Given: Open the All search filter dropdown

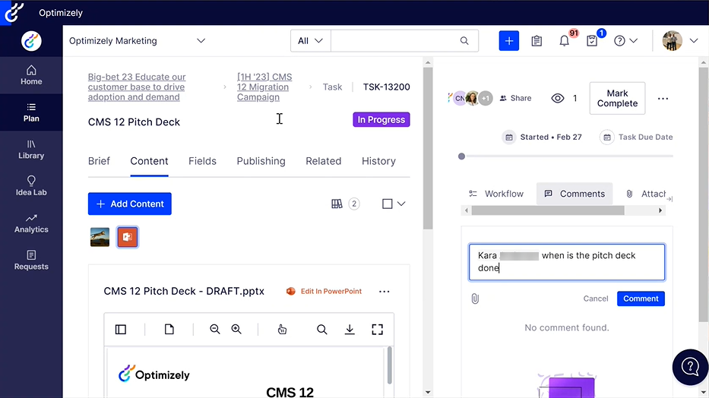Looking at the screenshot, I should coord(310,41).
